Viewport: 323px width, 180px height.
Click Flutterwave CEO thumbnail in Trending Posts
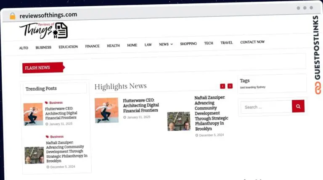point(33,114)
